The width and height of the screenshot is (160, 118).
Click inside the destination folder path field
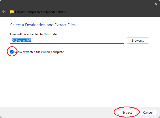(67, 41)
